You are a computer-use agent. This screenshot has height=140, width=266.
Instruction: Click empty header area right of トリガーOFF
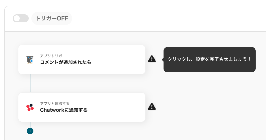coord(167,18)
